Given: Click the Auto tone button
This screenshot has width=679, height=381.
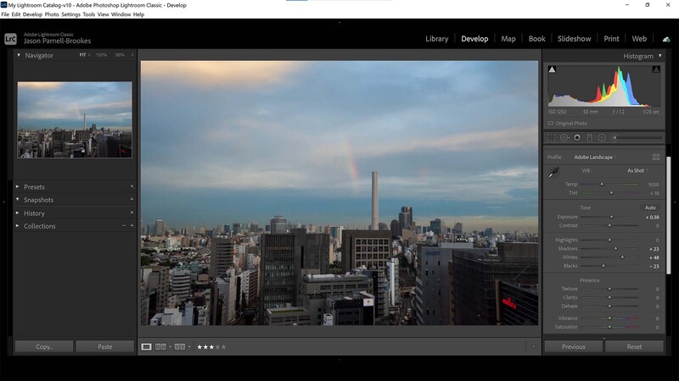Looking at the screenshot, I should (650, 207).
